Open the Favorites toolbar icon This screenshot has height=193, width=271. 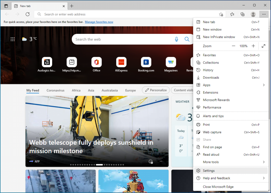(x=232, y=14)
